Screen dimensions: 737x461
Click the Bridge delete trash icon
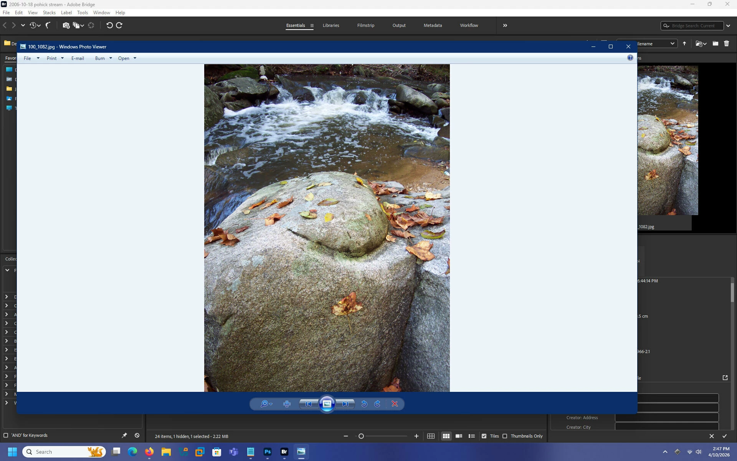point(726,43)
